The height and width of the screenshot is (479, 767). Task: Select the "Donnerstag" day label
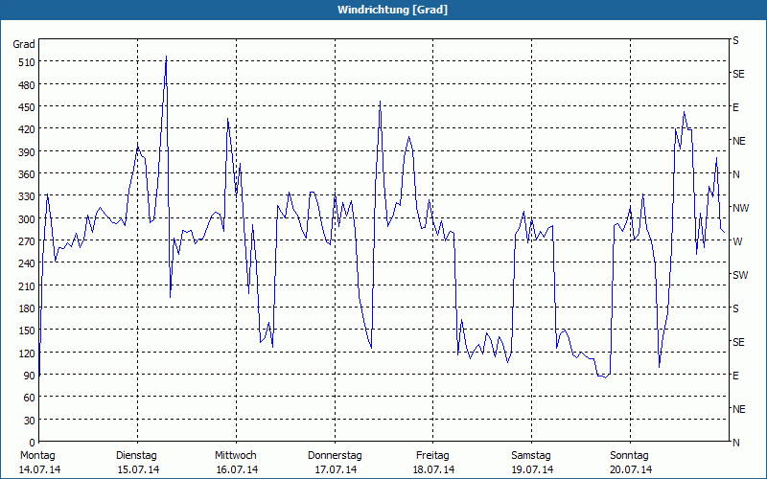pos(335,456)
